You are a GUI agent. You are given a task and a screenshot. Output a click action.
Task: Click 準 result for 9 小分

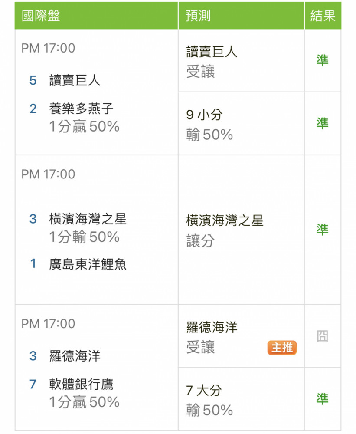322,123
